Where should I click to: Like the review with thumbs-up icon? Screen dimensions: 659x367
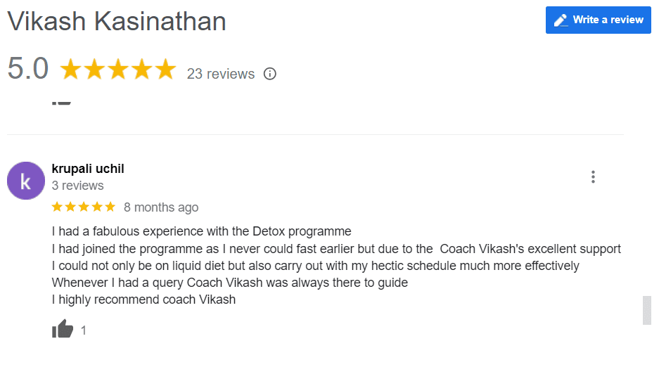[x=62, y=329]
